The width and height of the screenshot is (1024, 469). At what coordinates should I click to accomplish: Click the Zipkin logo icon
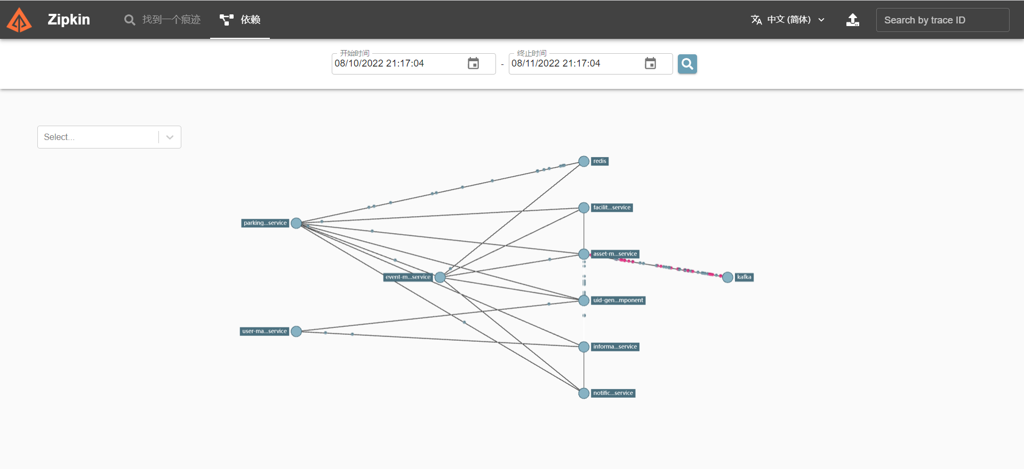[x=19, y=20]
